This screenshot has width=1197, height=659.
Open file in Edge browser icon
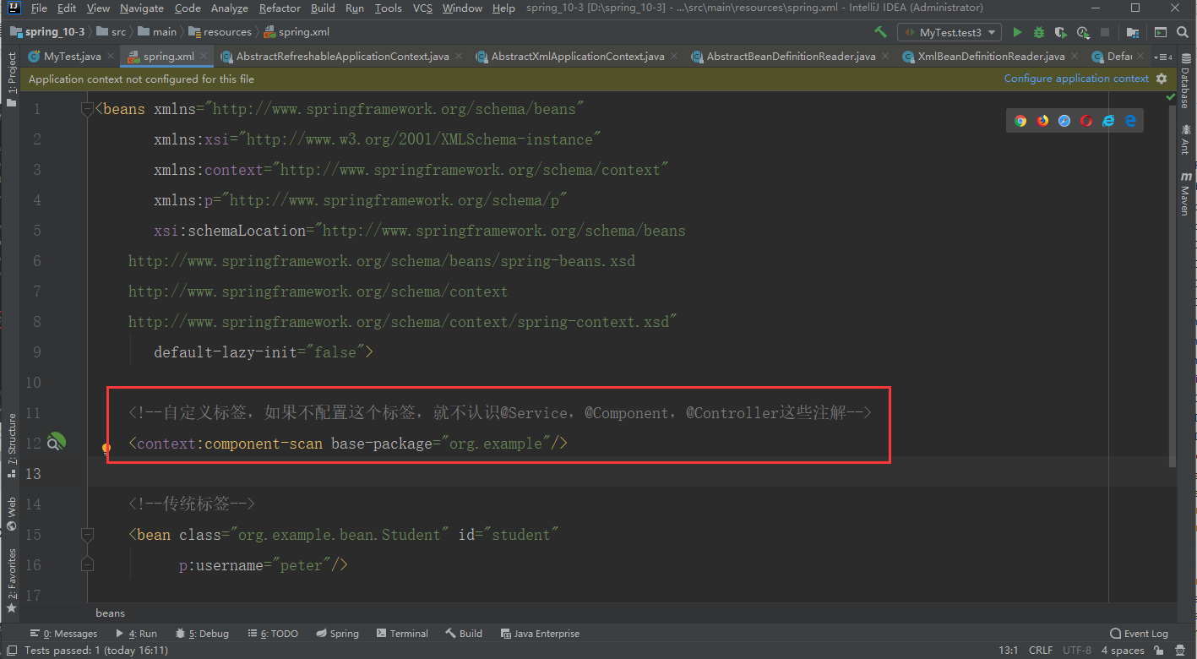(x=1129, y=121)
